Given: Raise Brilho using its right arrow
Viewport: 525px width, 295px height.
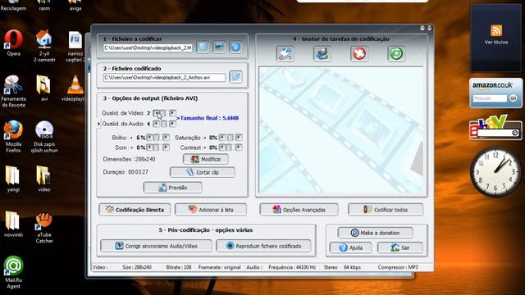Looking at the screenshot, I should (166, 138).
